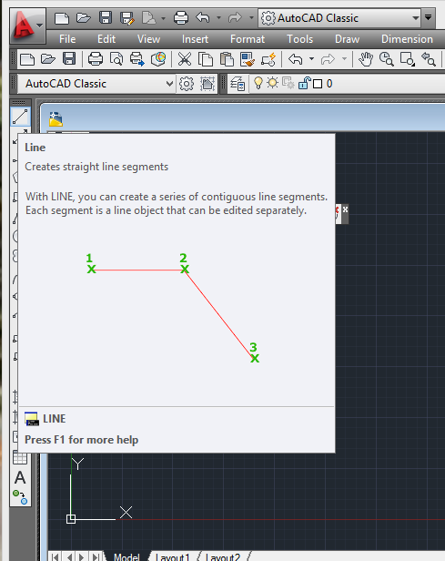Click New in the Quick Access toolbar
Viewport: 445px width, 561px height.
tap(62, 18)
